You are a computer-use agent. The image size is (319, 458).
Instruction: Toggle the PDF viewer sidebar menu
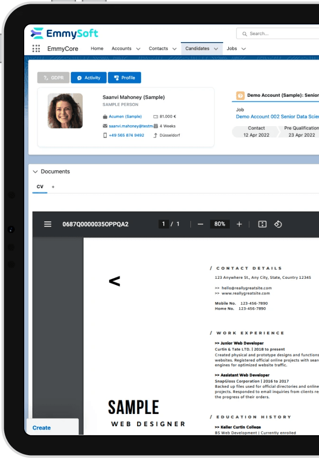pyautogui.click(x=47, y=224)
